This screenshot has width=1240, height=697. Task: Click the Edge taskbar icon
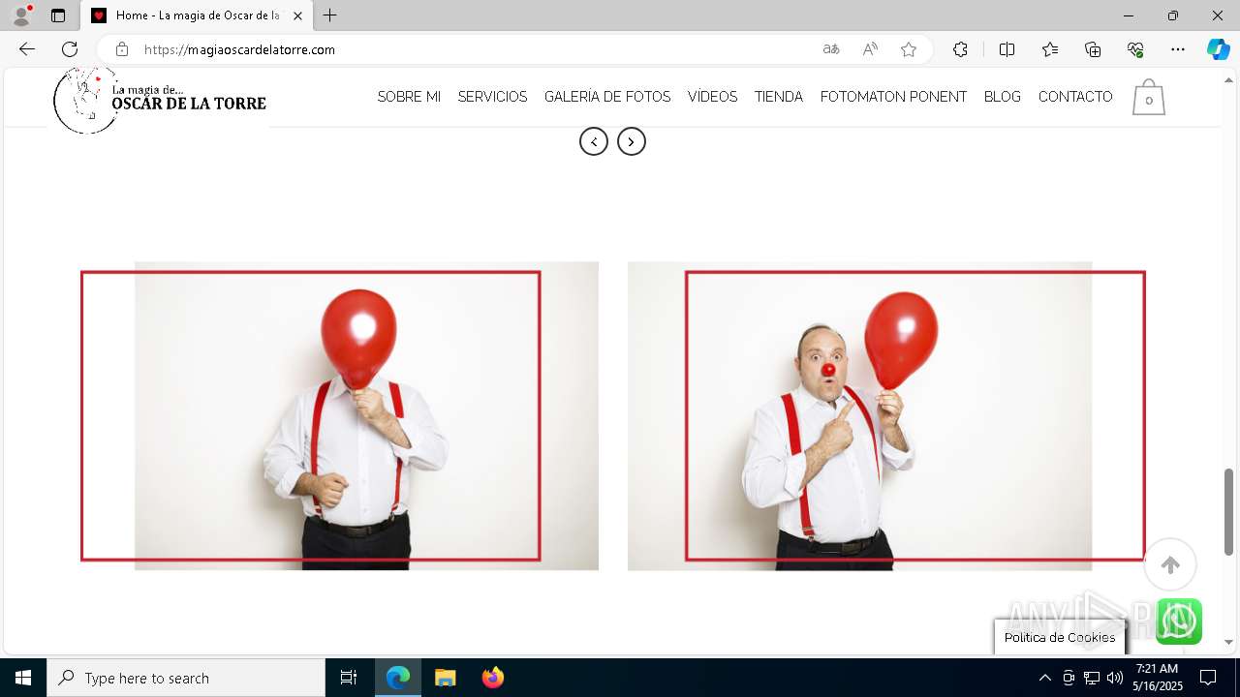coord(398,678)
